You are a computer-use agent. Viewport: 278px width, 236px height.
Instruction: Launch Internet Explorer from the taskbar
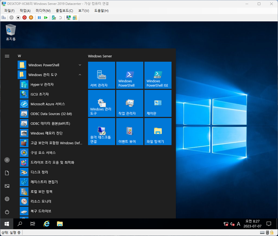pos(47,224)
